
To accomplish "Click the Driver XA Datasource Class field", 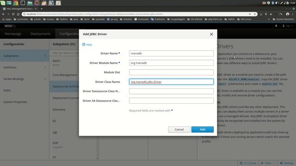I will click(x=171, y=101).
